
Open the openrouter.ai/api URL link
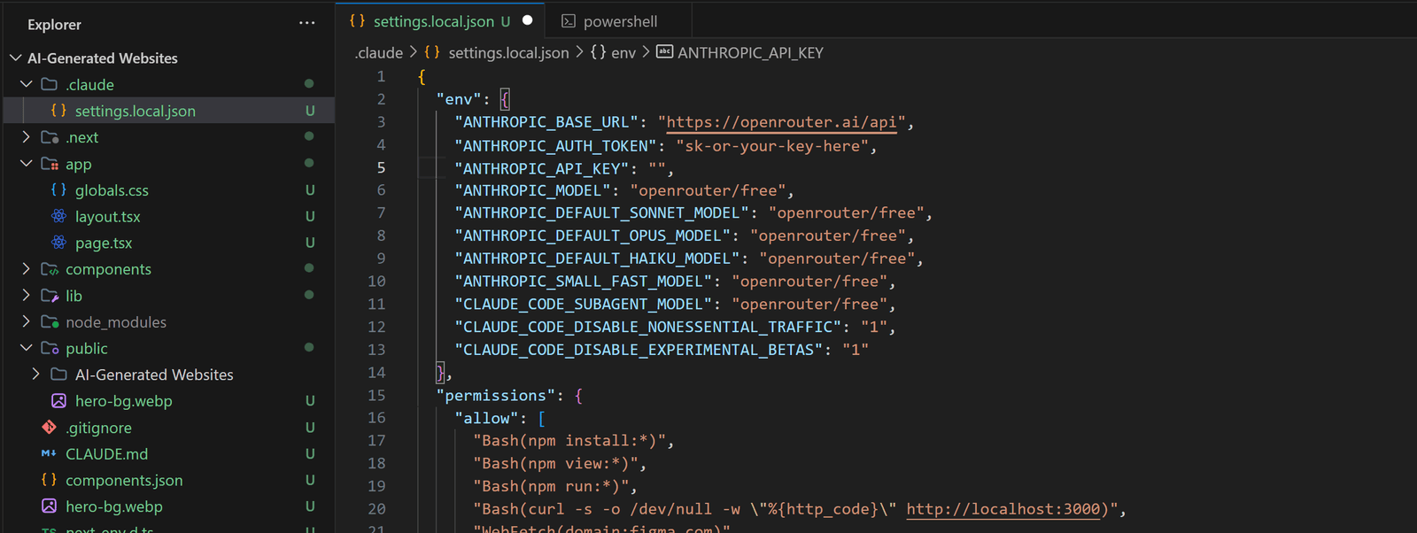tap(786, 122)
